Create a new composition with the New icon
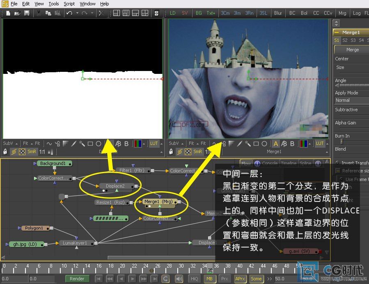The width and height of the screenshot is (369, 284). (8, 13)
